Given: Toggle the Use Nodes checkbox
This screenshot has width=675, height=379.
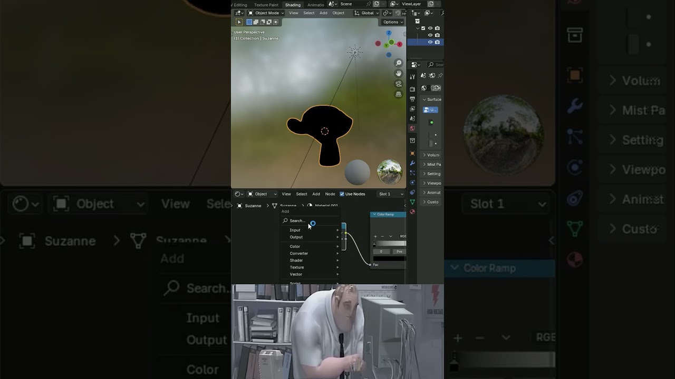Looking at the screenshot, I should [x=342, y=194].
